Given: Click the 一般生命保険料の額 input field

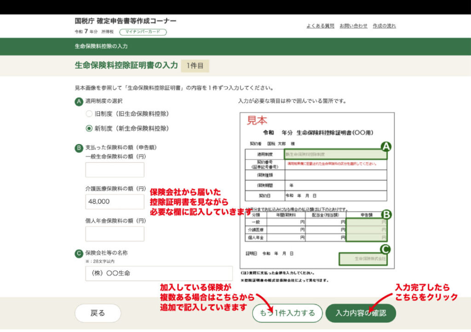Looking at the screenshot, I should coord(115,170).
